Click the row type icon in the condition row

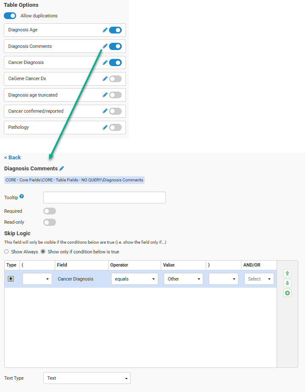11,279
